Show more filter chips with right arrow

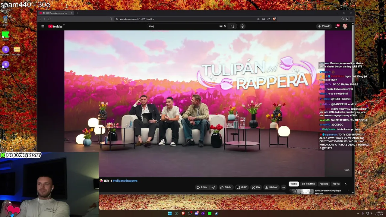346,184
